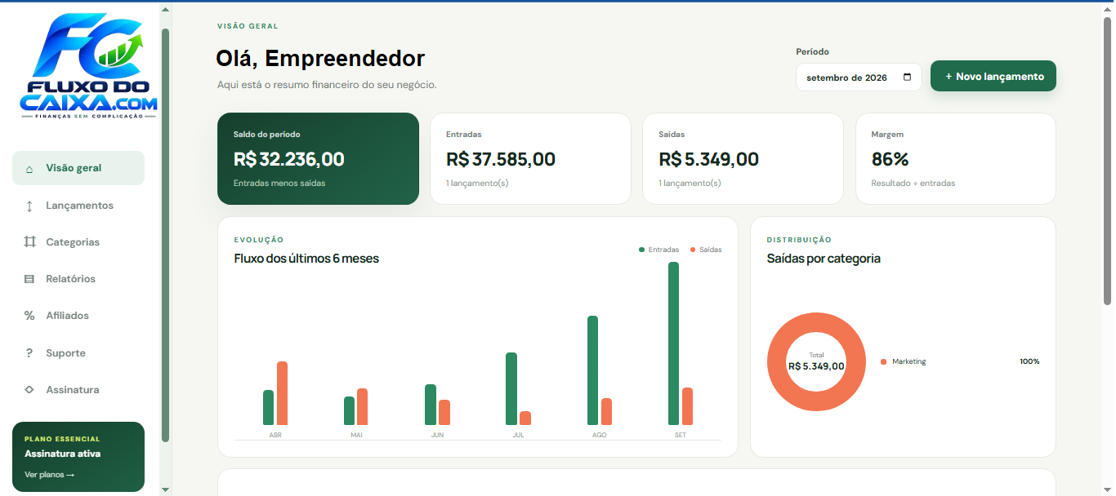Click the green AGO entradas bar

pyautogui.click(x=592, y=370)
